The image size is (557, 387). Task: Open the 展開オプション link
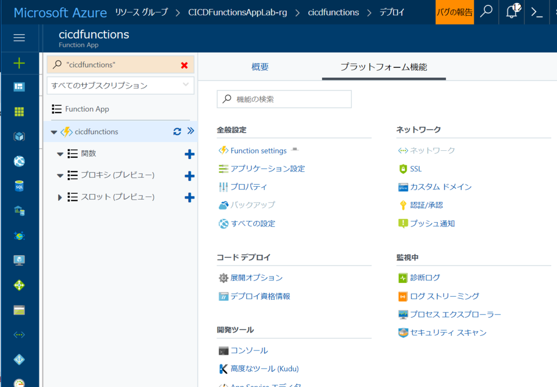pyautogui.click(x=257, y=278)
